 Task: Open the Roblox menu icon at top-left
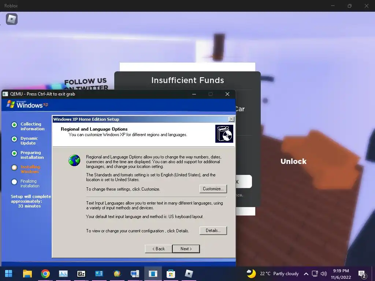click(11, 19)
